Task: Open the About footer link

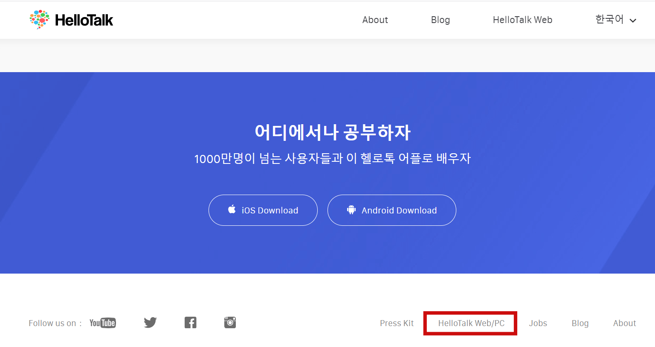Action: click(625, 323)
